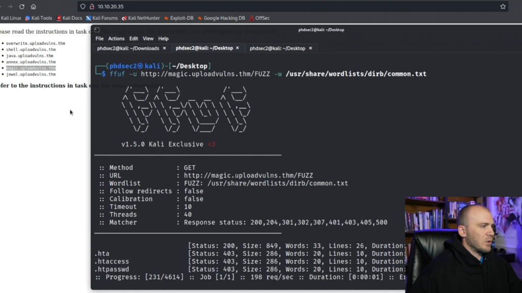Open the OffSec bookmark
Screen dimensions: 522x293
(259, 18)
